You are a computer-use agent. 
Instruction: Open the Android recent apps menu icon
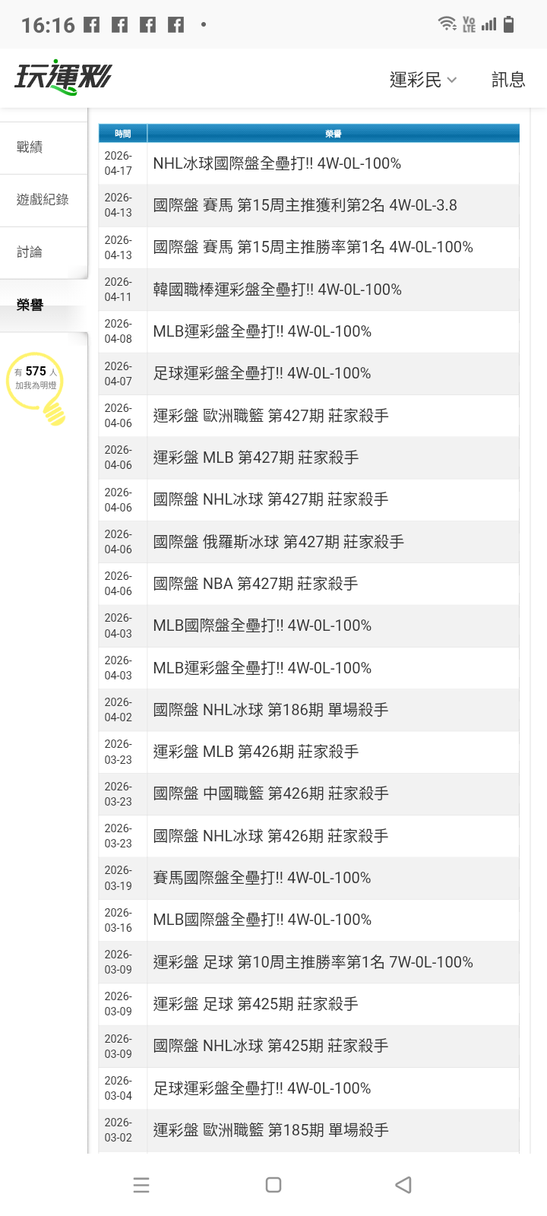(x=141, y=1185)
